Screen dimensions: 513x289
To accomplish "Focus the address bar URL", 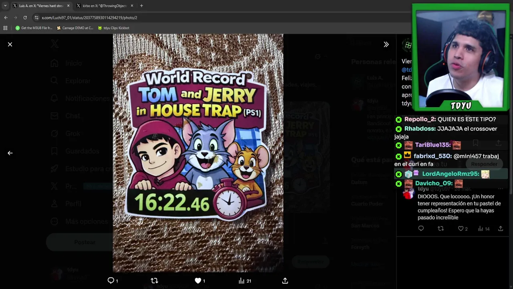I will click(89, 18).
